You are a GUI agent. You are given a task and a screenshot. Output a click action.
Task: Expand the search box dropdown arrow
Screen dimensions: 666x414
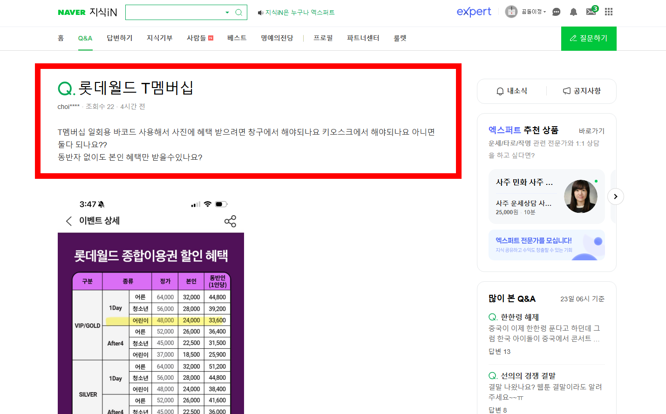coord(227,13)
